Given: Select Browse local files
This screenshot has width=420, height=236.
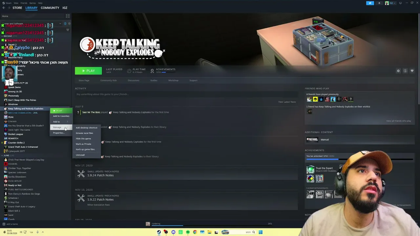Looking at the screenshot, I should coord(87,133).
